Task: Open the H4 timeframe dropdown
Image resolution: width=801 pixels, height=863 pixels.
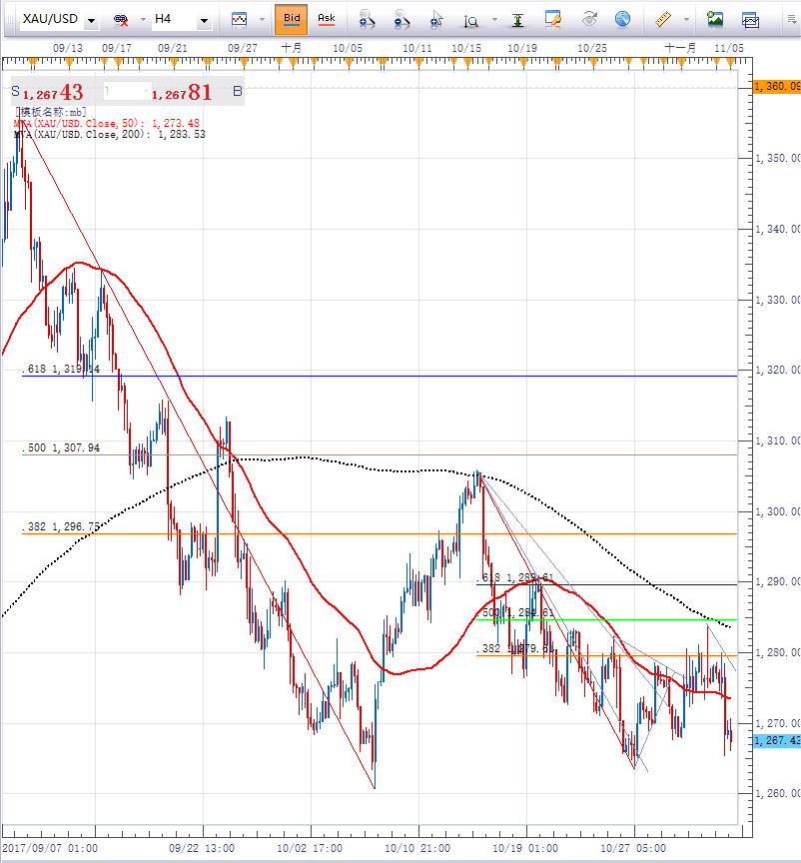Action: 204,20
